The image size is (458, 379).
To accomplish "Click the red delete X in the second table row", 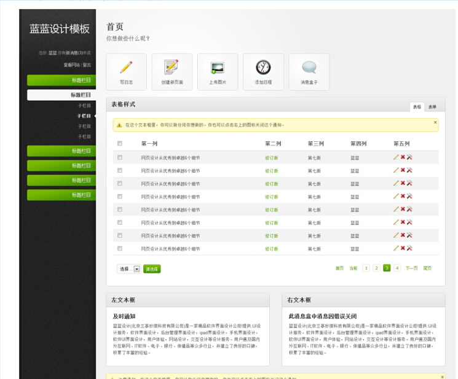I will pos(403,170).
